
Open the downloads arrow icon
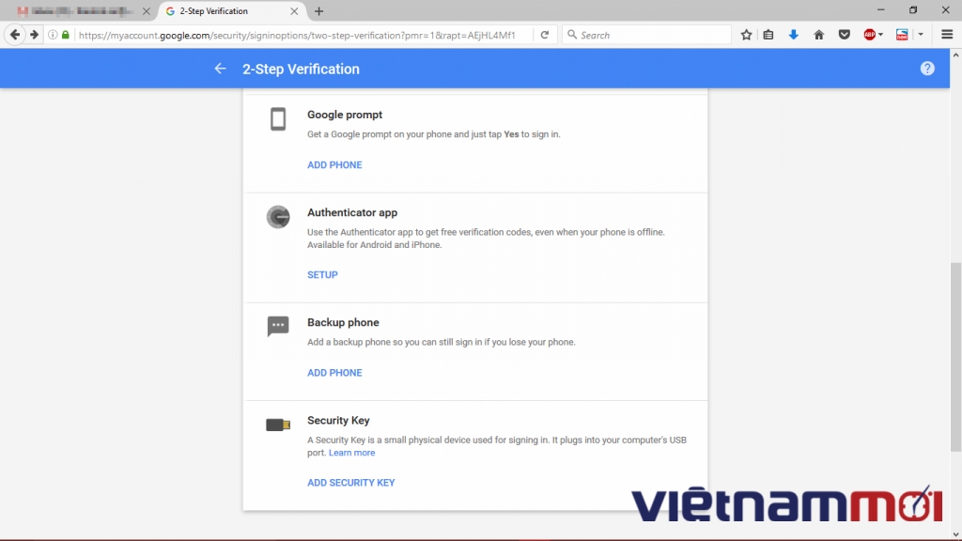pyautogui.click(x=793, y=35)
